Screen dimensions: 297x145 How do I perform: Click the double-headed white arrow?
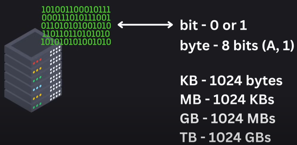tap(145, 25)
